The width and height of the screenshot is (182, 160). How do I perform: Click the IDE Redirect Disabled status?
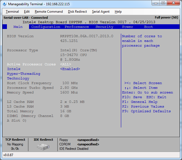pos(74,149)
